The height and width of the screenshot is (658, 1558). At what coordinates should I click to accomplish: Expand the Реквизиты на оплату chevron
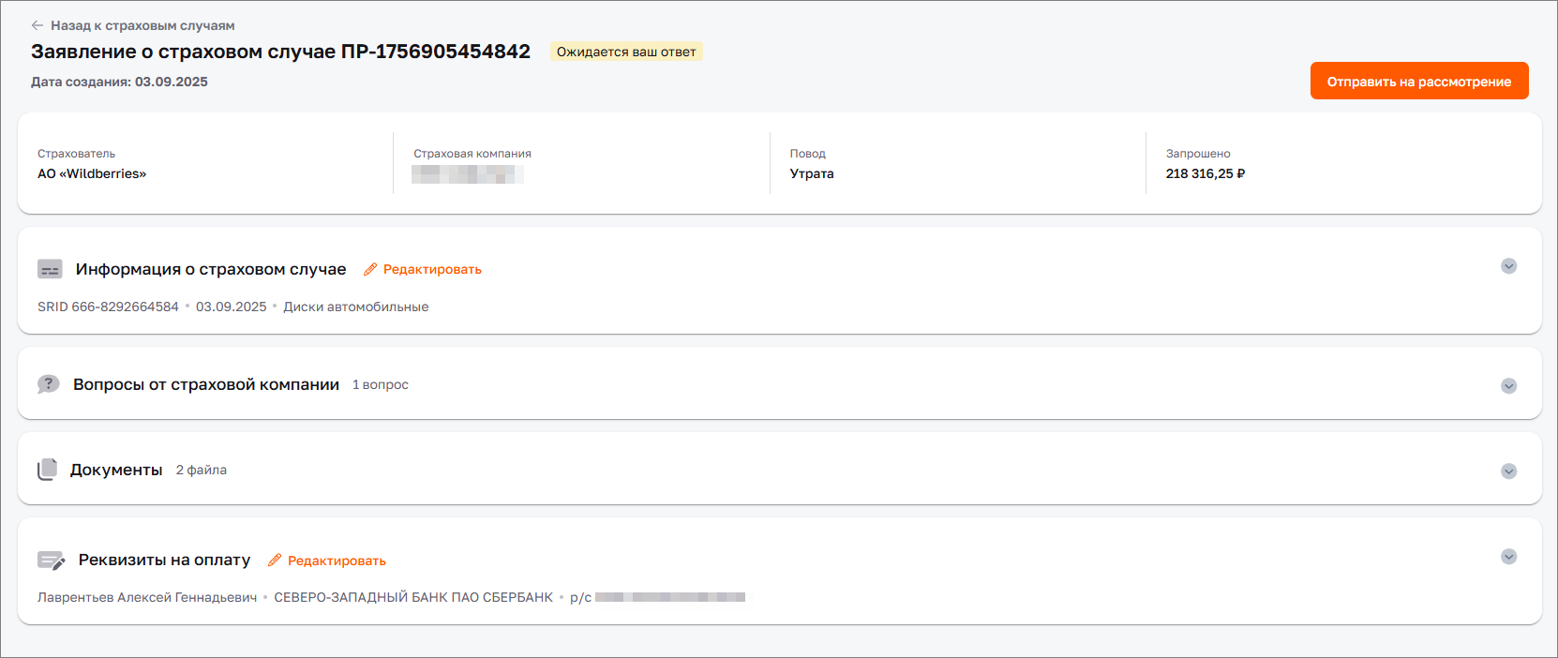[x=1508, y=557]
